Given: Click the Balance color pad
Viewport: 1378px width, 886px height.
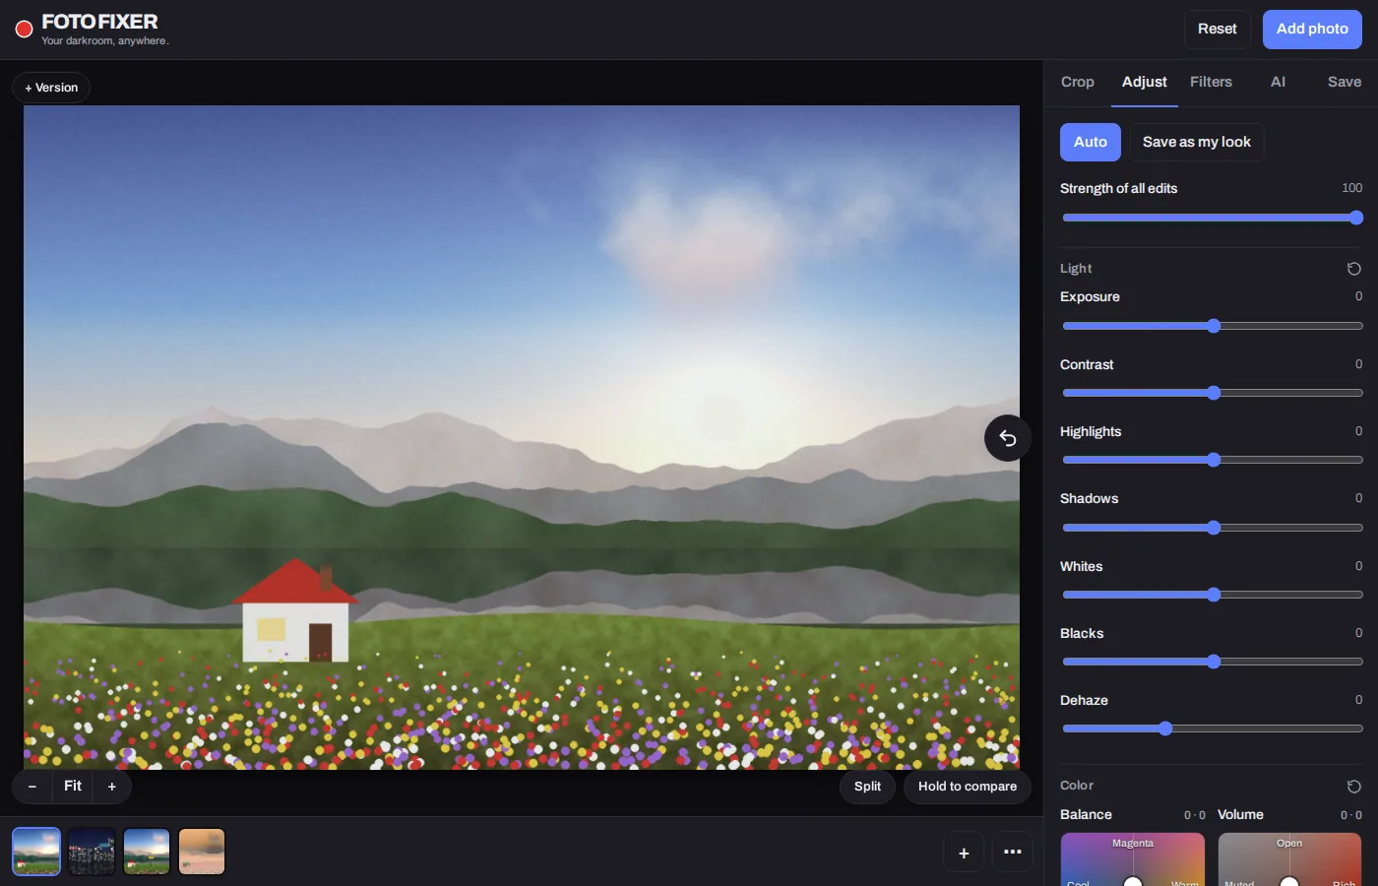Looking at the screenshot, I should click(x=1133, y=859).
